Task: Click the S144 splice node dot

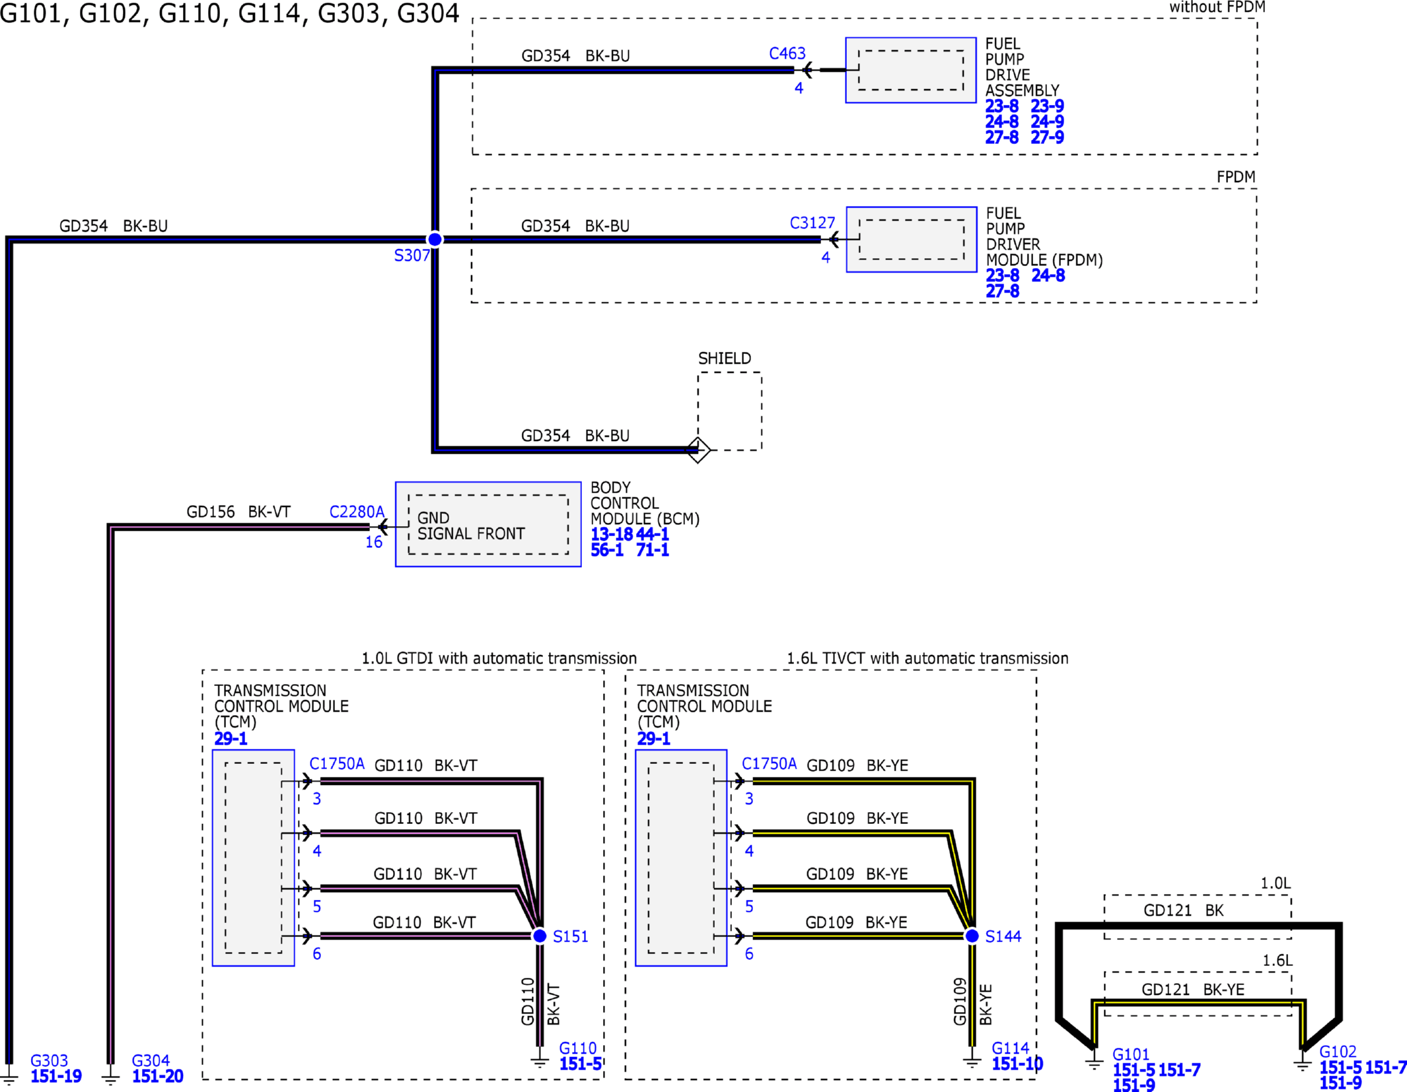Action: pos(972,936)
